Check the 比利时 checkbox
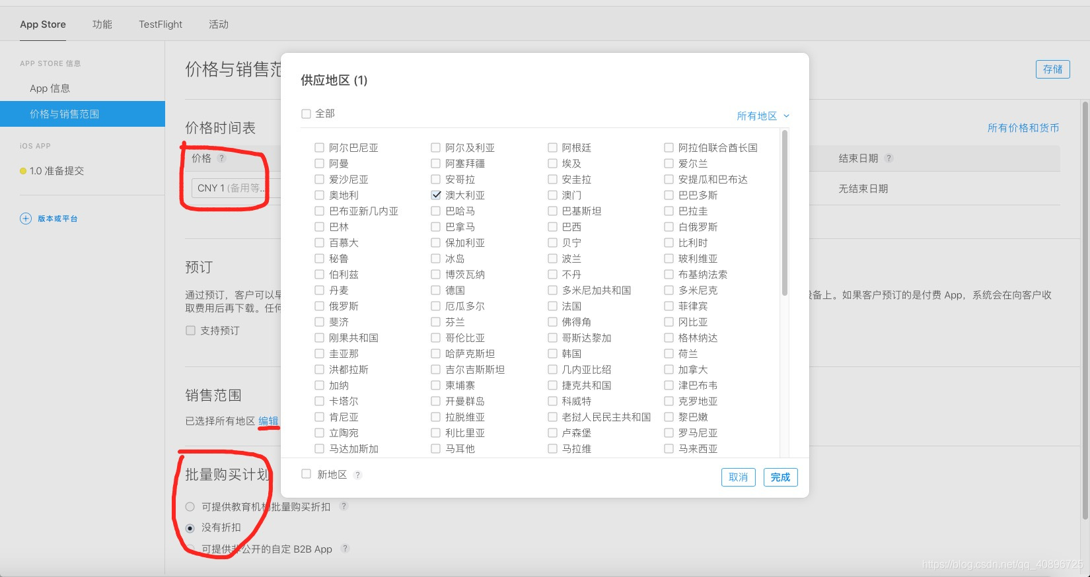1090x577 pixels. (x=669, y=242)
